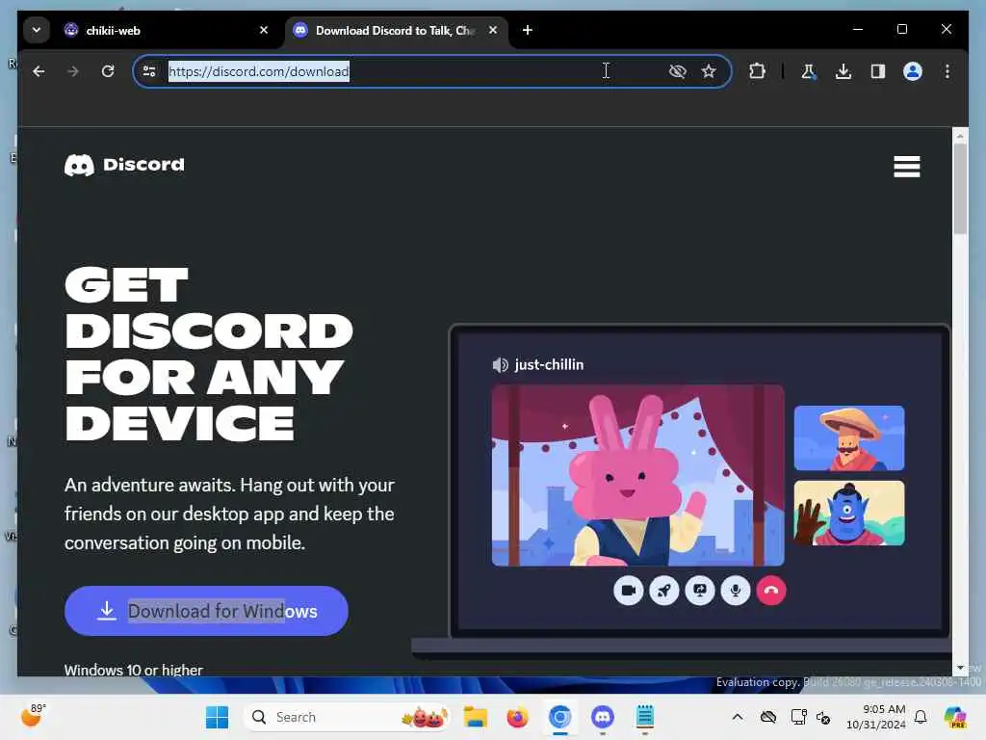Screen dimensions: 986x740
Task: Open the tab search dropdown arrow
Action: 37,30
